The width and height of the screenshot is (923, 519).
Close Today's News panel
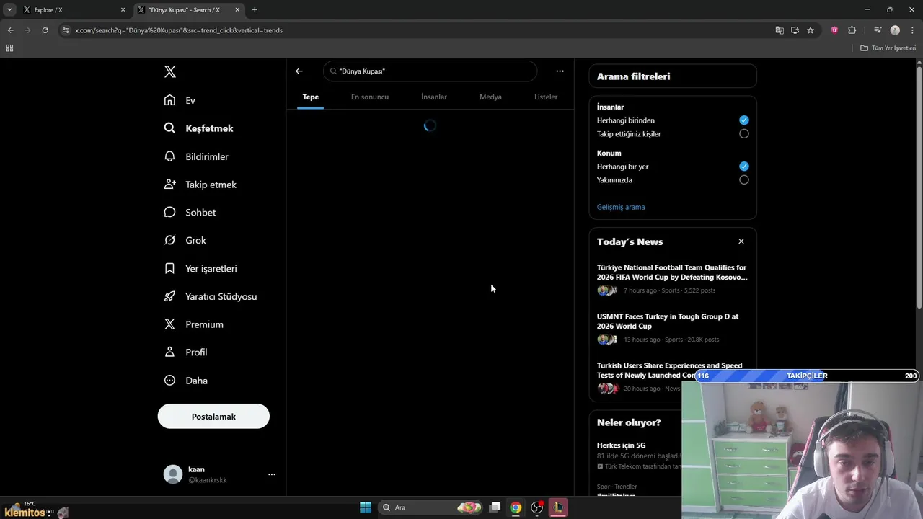pos(741,241)
